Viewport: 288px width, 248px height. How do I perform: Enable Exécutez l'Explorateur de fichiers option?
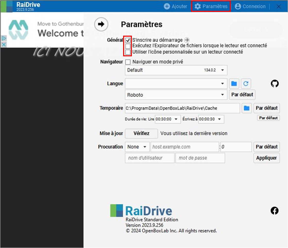(128, 46)
